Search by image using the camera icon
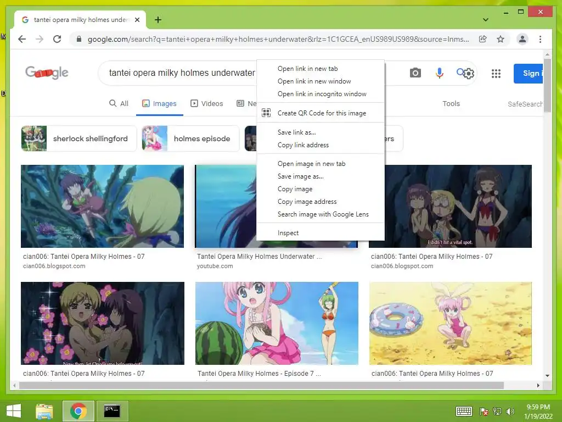 tap(415, 73)
